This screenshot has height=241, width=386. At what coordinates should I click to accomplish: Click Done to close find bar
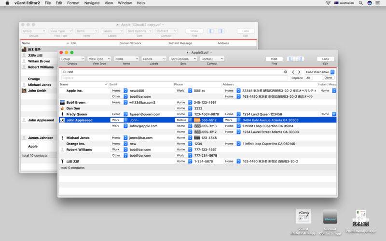(x=328, y=78)
